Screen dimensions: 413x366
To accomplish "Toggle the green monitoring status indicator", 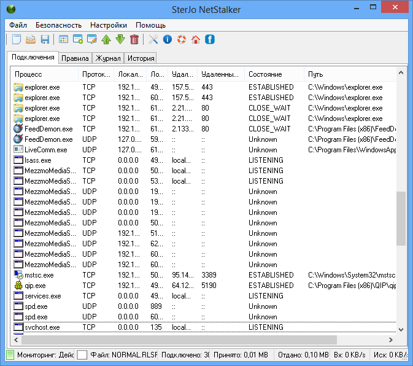I will 10,355.
